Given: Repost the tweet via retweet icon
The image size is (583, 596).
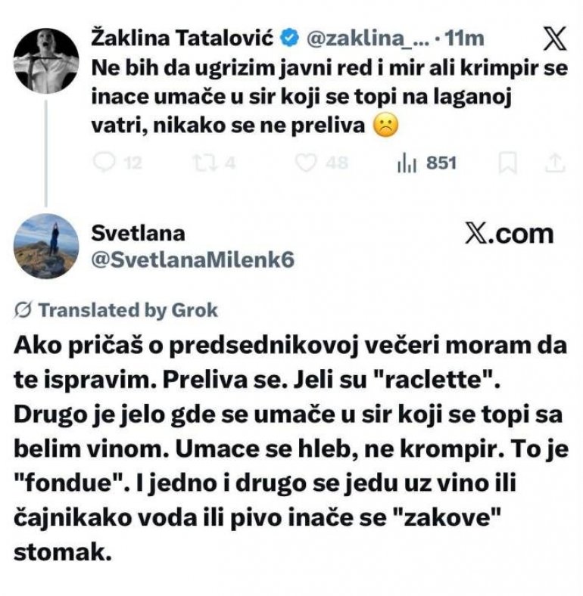Looking at the screenshot, I should point(206,163).
